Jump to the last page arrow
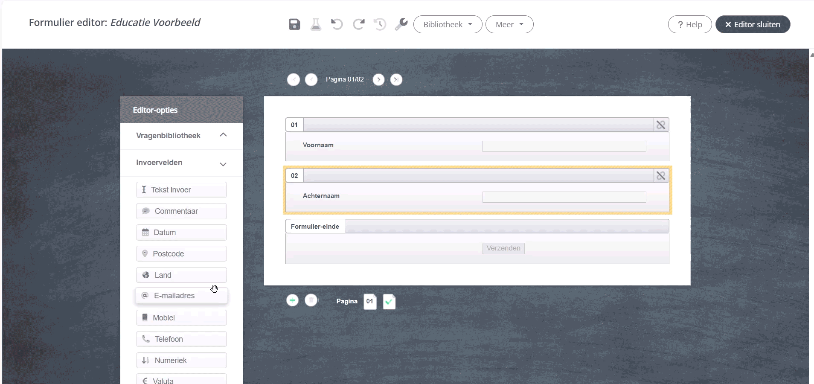Viewport: 814px width, 384px height. [396, 80]
